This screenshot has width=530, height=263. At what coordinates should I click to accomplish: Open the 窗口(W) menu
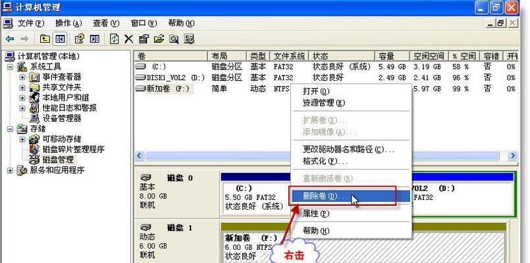[x=144, y=23]
